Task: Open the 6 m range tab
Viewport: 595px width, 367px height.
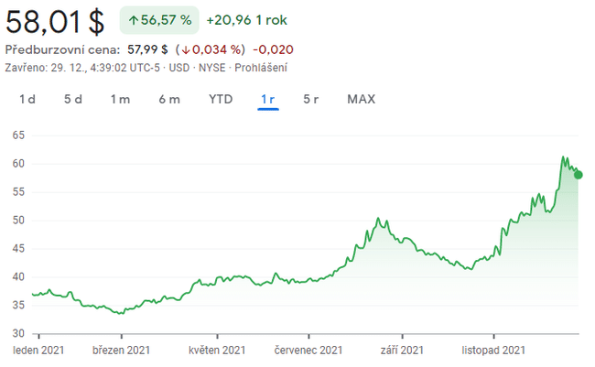Action: tap(169, 99)
